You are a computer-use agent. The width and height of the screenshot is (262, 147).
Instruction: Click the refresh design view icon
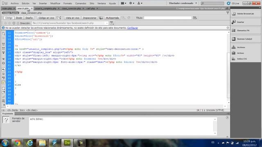pos(129,18)
